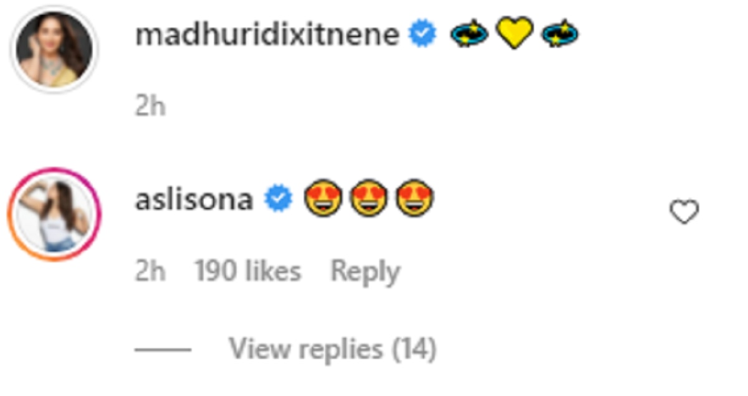Click the verified badge beside aslisona
This screenshot has width=748, height=396.
tap(277, 200)
